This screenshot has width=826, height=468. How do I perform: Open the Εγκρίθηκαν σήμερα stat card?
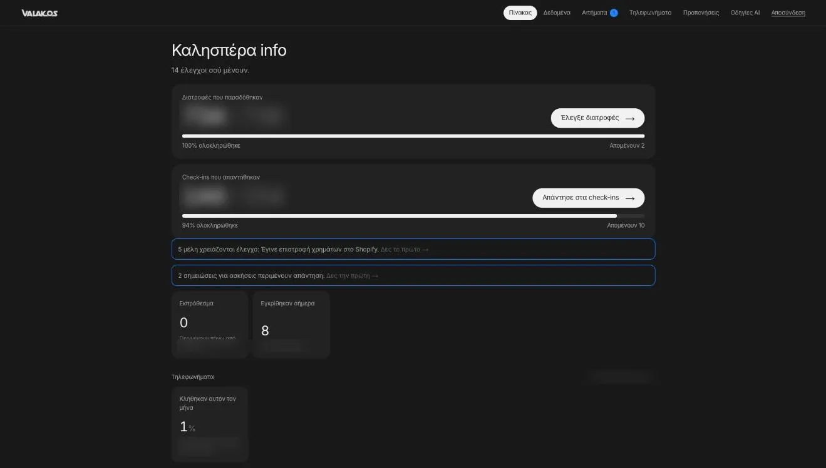(x=291, y=324)
